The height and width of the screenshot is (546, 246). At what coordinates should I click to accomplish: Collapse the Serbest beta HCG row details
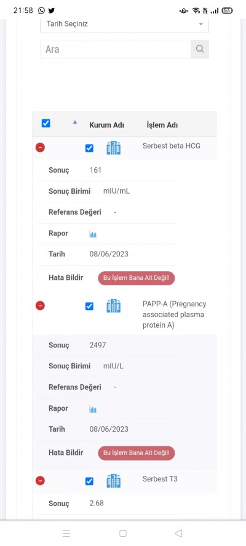pos(40,148)
